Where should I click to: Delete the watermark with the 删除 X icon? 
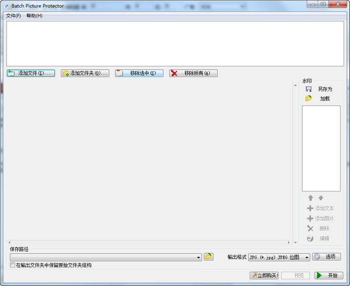310,228
